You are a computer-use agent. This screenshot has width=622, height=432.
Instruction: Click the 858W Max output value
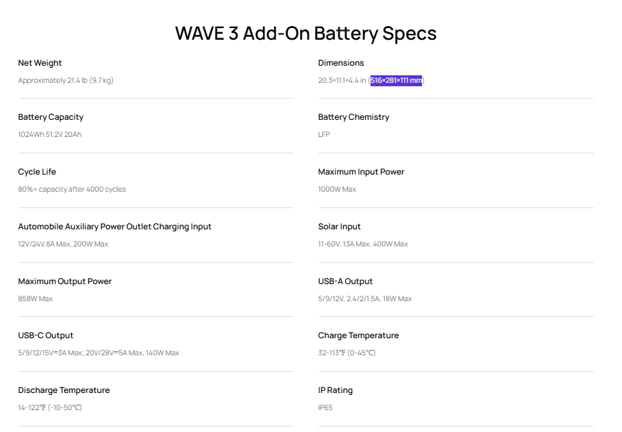pyautogui.click(x=36, y=298)
